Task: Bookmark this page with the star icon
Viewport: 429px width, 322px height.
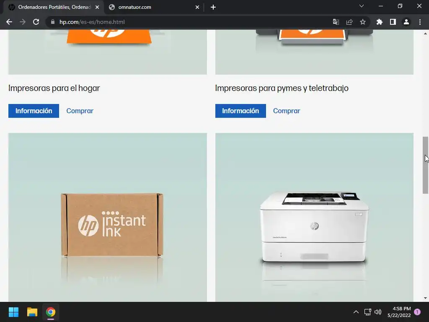Action: tap(362, 22)
